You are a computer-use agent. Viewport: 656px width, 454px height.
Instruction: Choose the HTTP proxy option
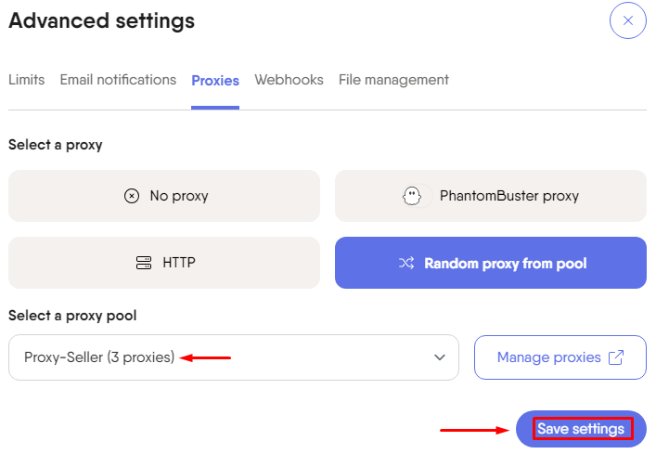[x=164, y=263]
